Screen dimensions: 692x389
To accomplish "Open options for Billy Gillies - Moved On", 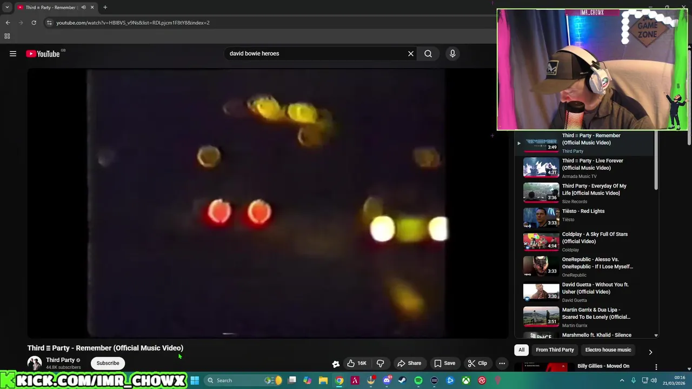I will coord(656,367).
